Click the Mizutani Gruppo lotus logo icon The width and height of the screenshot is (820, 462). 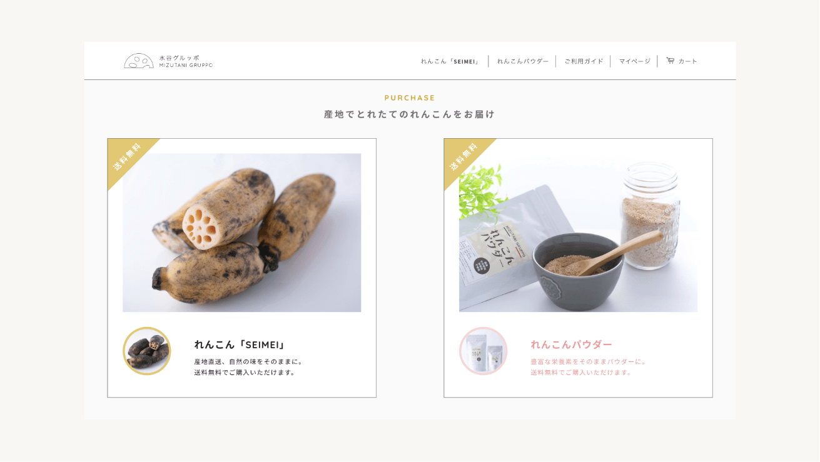click(139, 61)
